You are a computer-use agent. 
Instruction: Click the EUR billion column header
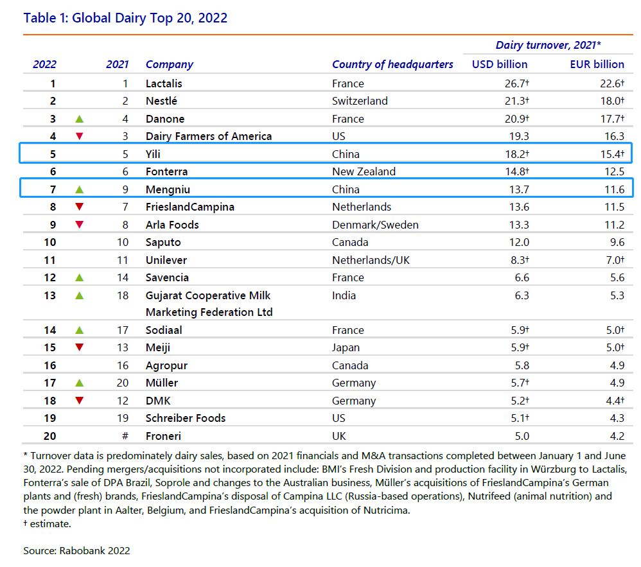[x=597, y=65]
